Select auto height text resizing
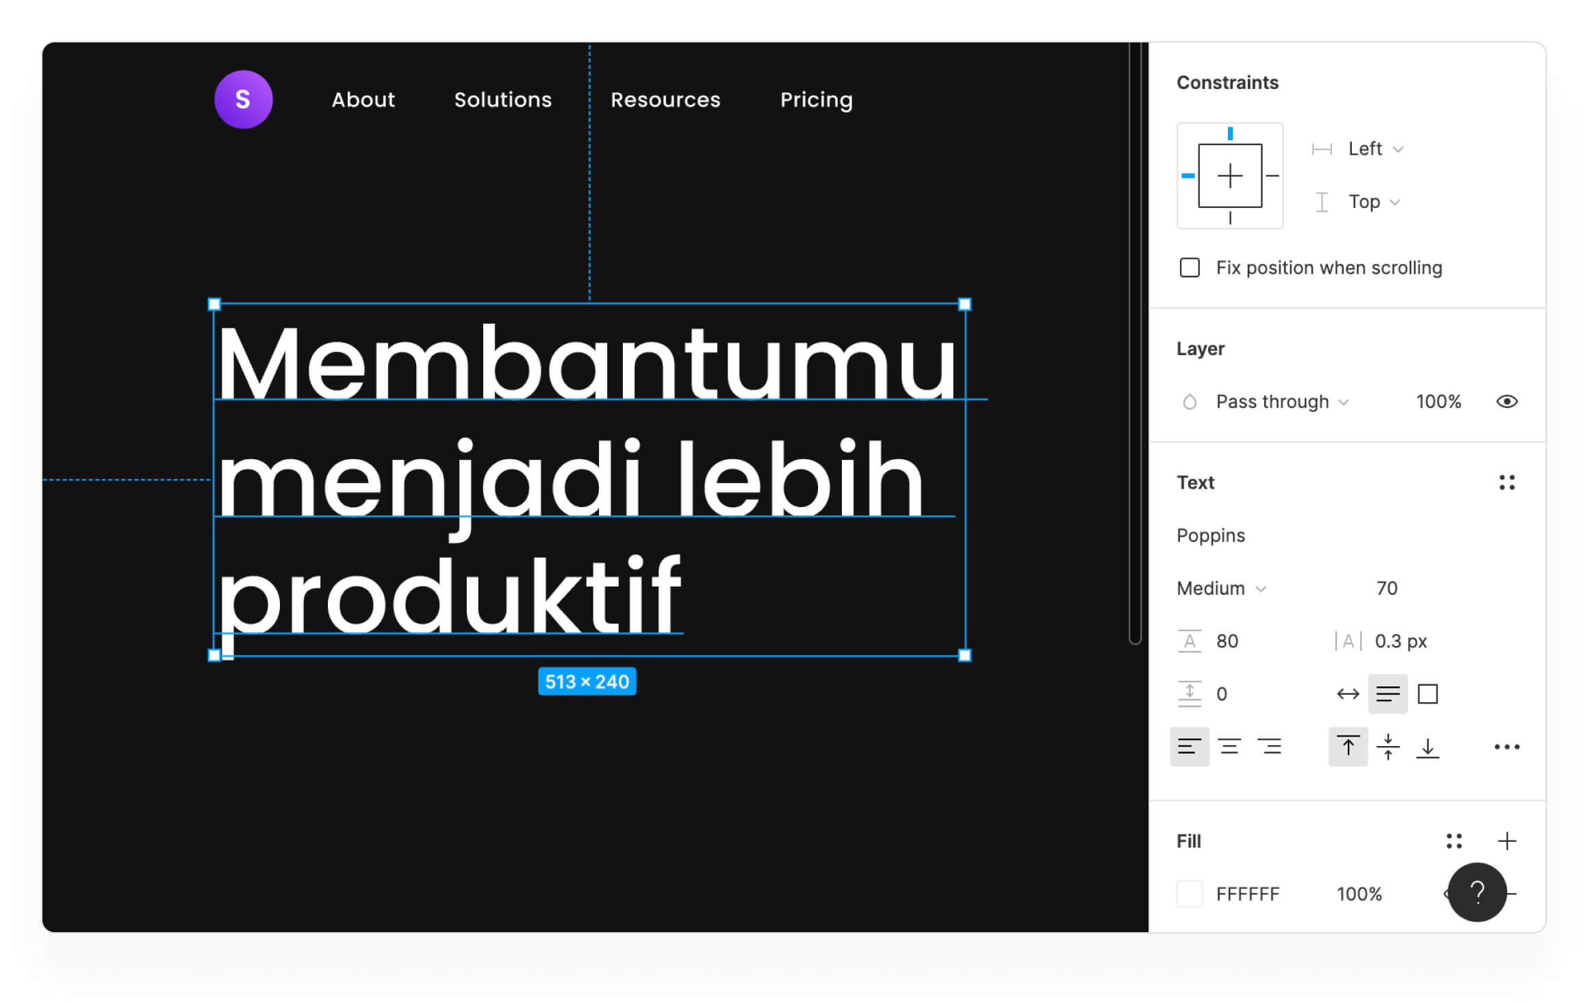 tap(1387, 694)
